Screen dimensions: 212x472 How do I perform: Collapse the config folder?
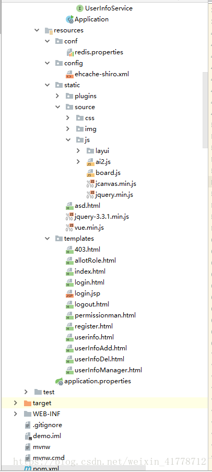(x=48, y=63)
